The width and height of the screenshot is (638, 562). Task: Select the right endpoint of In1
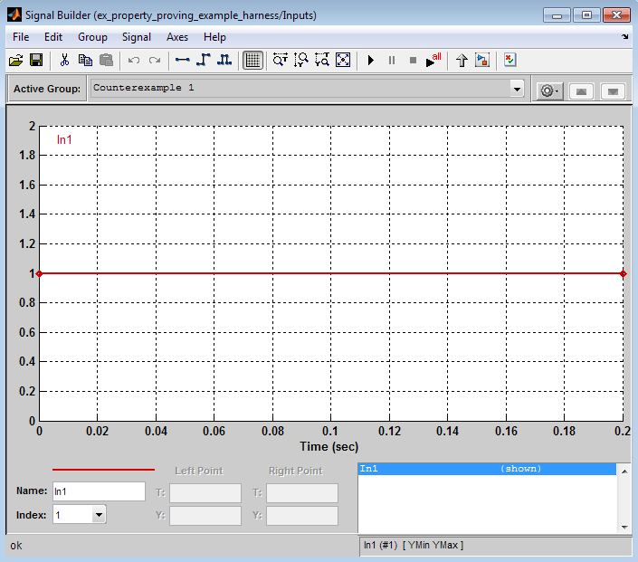pyautogui.click(x=623, y=273)
